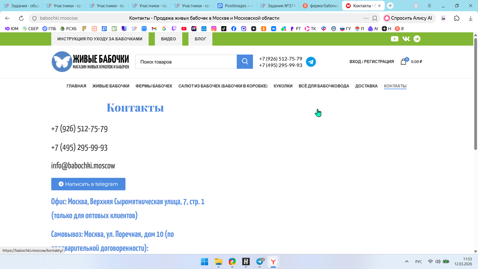Open Фермы бабочек menu item
Image resolution: width=478 pixels, height=269 pixels.
pyautogui.click(x=154, y=86)
